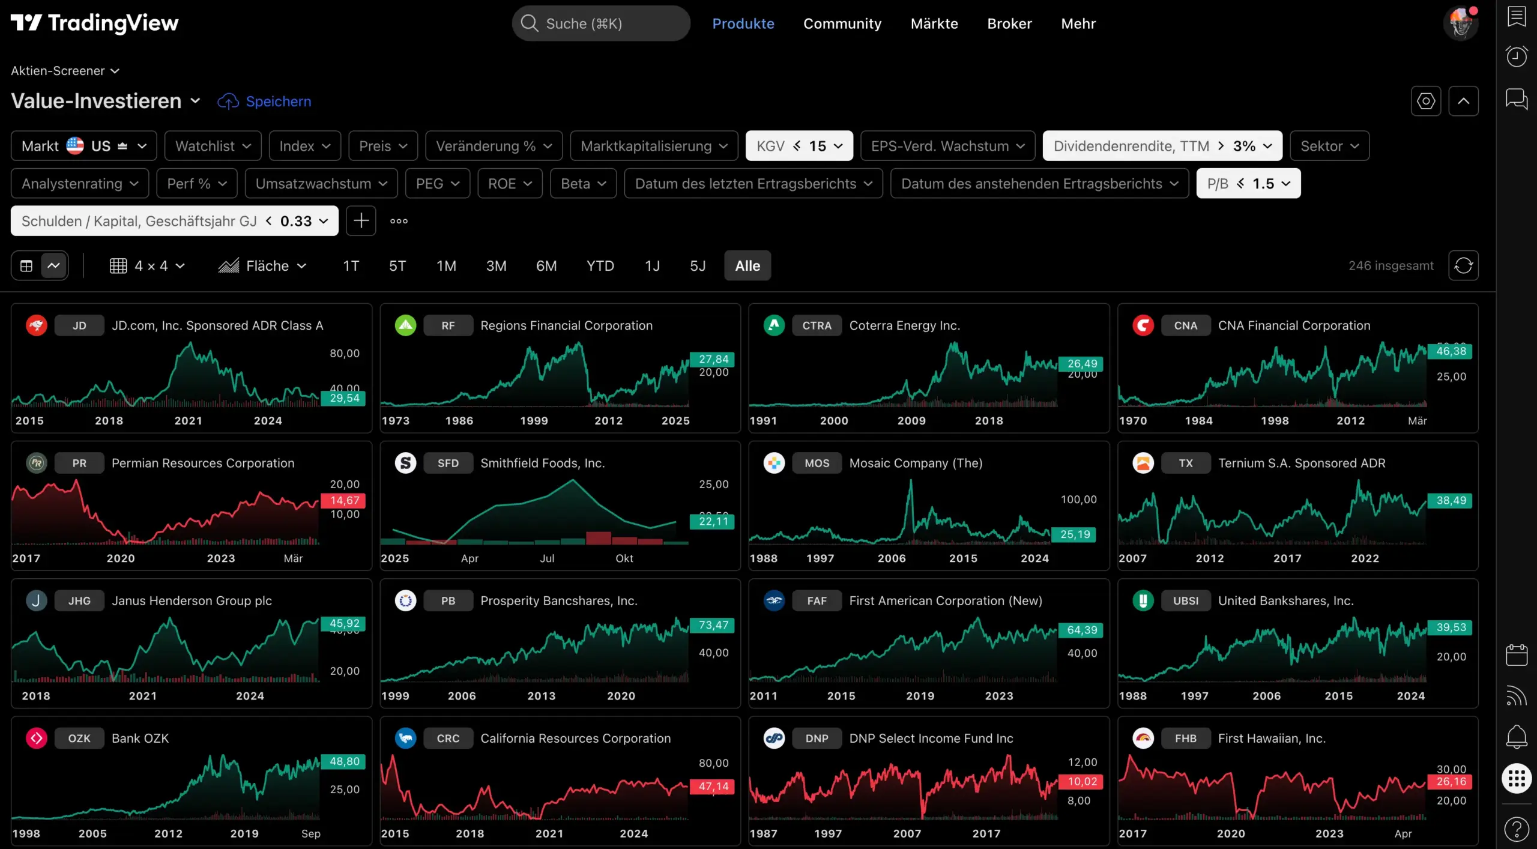Switch to table view mode
Viewport: 1537px width, 849px height.
[x=26, y=265]
